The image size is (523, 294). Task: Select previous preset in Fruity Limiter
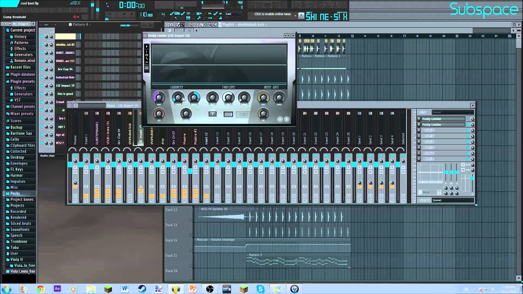tap(286, 36)
